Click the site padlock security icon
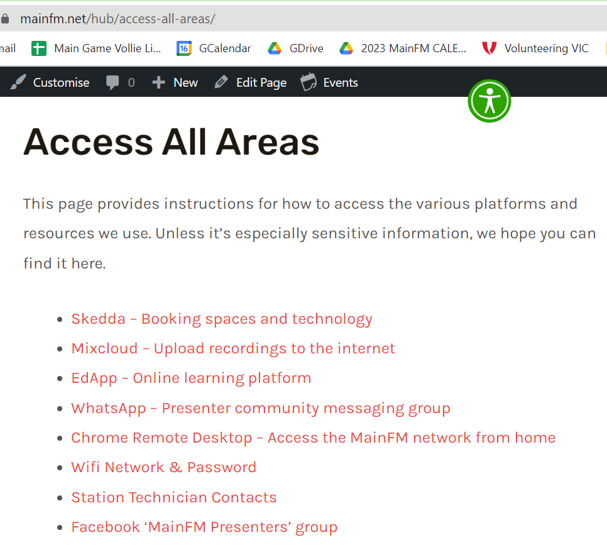Viewport: 607px width, 547px height. pyautogui.click(x=5, y=19)
